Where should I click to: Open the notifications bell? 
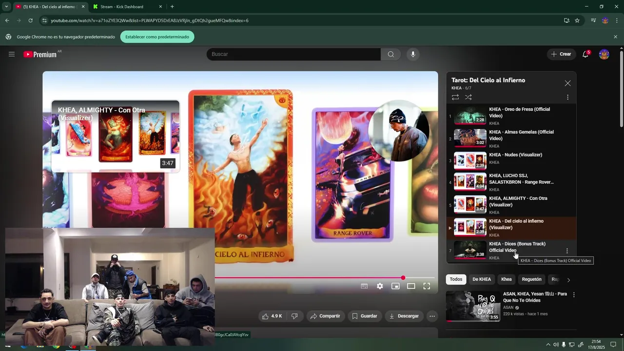(585, 54)
